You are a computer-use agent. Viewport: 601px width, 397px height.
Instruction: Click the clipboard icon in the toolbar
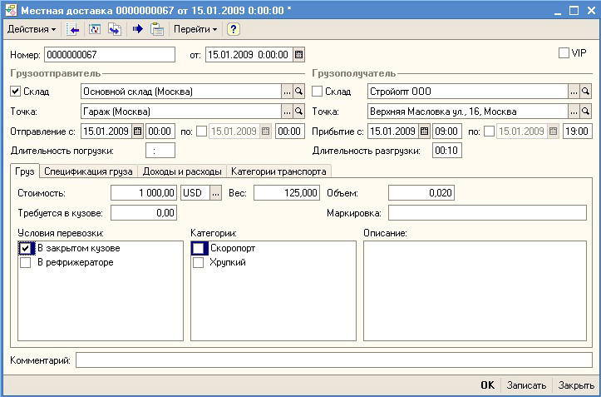coord(157,29)
